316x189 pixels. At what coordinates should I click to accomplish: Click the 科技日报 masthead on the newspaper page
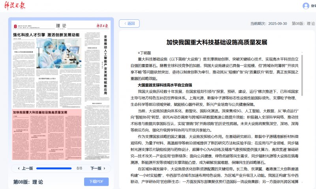tap(103, 25)
